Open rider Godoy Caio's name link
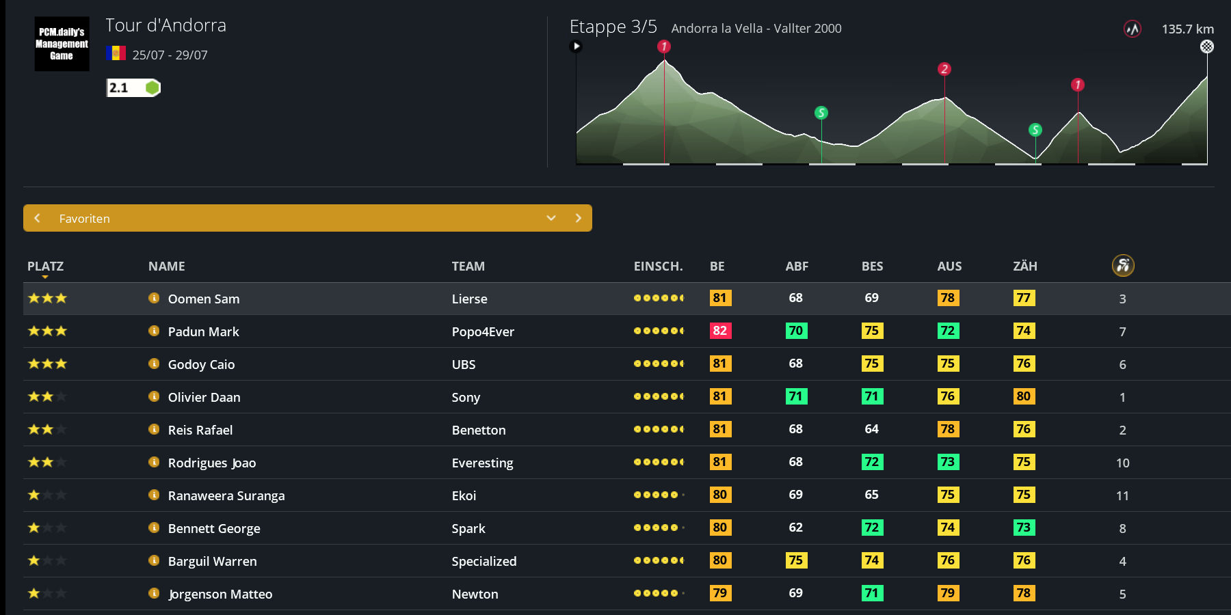Image resolution: width=1231 pixels, height=615 pixels. coord(201,364)
